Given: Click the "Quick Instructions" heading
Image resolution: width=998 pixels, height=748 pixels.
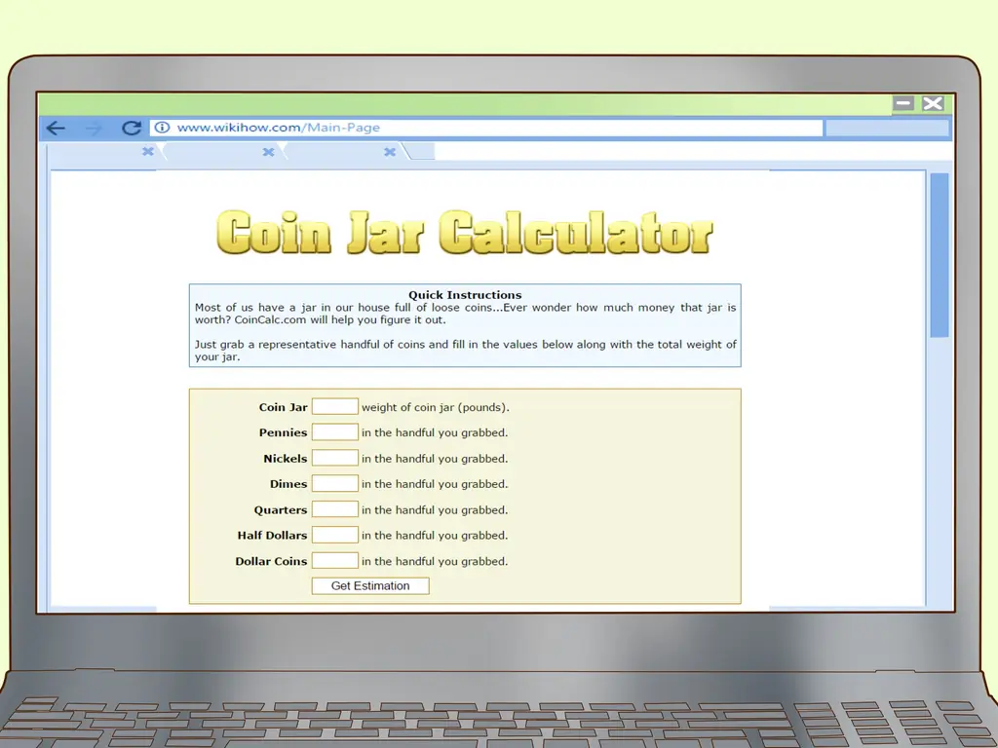Looking at the screenshot, I should pyautogui.click(x=465, y=295).
